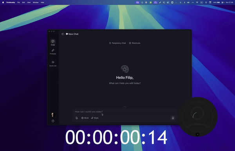This screenshot has height=151, width=235.
Task: Open the Prompts sidebar section
Action: [53, 51]
